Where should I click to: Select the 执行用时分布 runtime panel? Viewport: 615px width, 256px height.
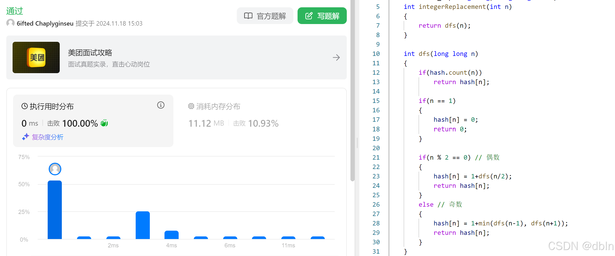pos(93,121)
